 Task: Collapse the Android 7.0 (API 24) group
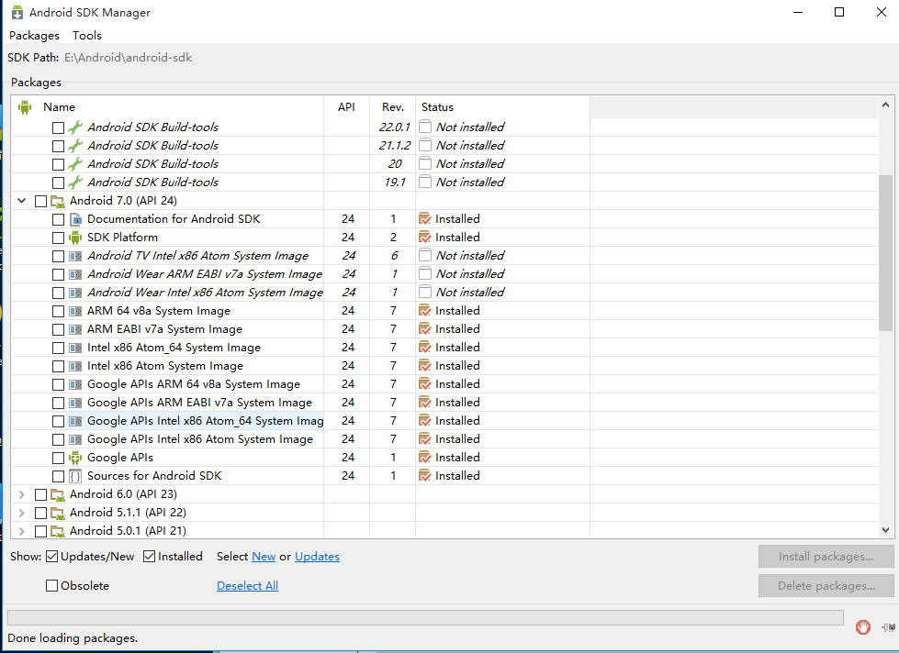coord(22,201)
